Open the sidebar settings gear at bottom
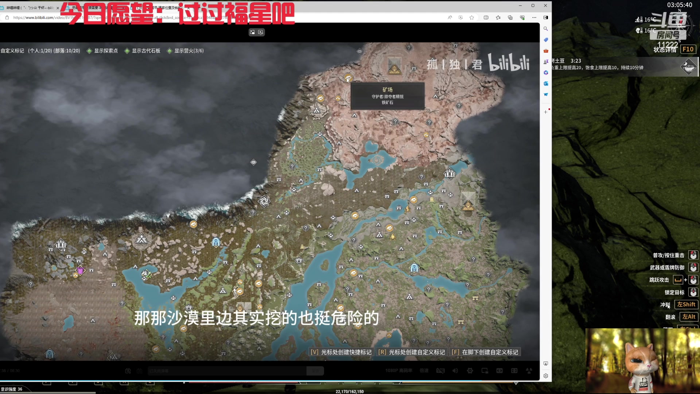 pyautogui.click(x=546, y=376)
